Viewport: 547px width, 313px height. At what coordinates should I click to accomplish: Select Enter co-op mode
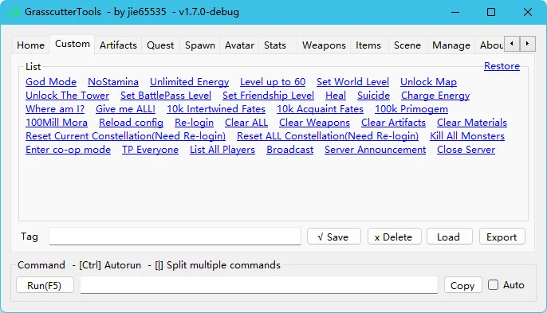[68, 150]
